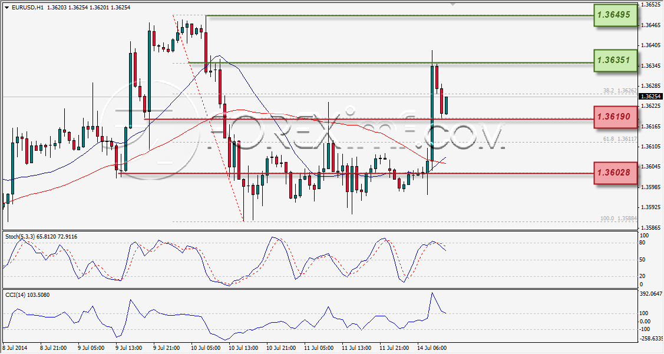Click Fibonacci level label 61.8 1.36117
Screen dimensions: 664x354
[x=620, y=139]
